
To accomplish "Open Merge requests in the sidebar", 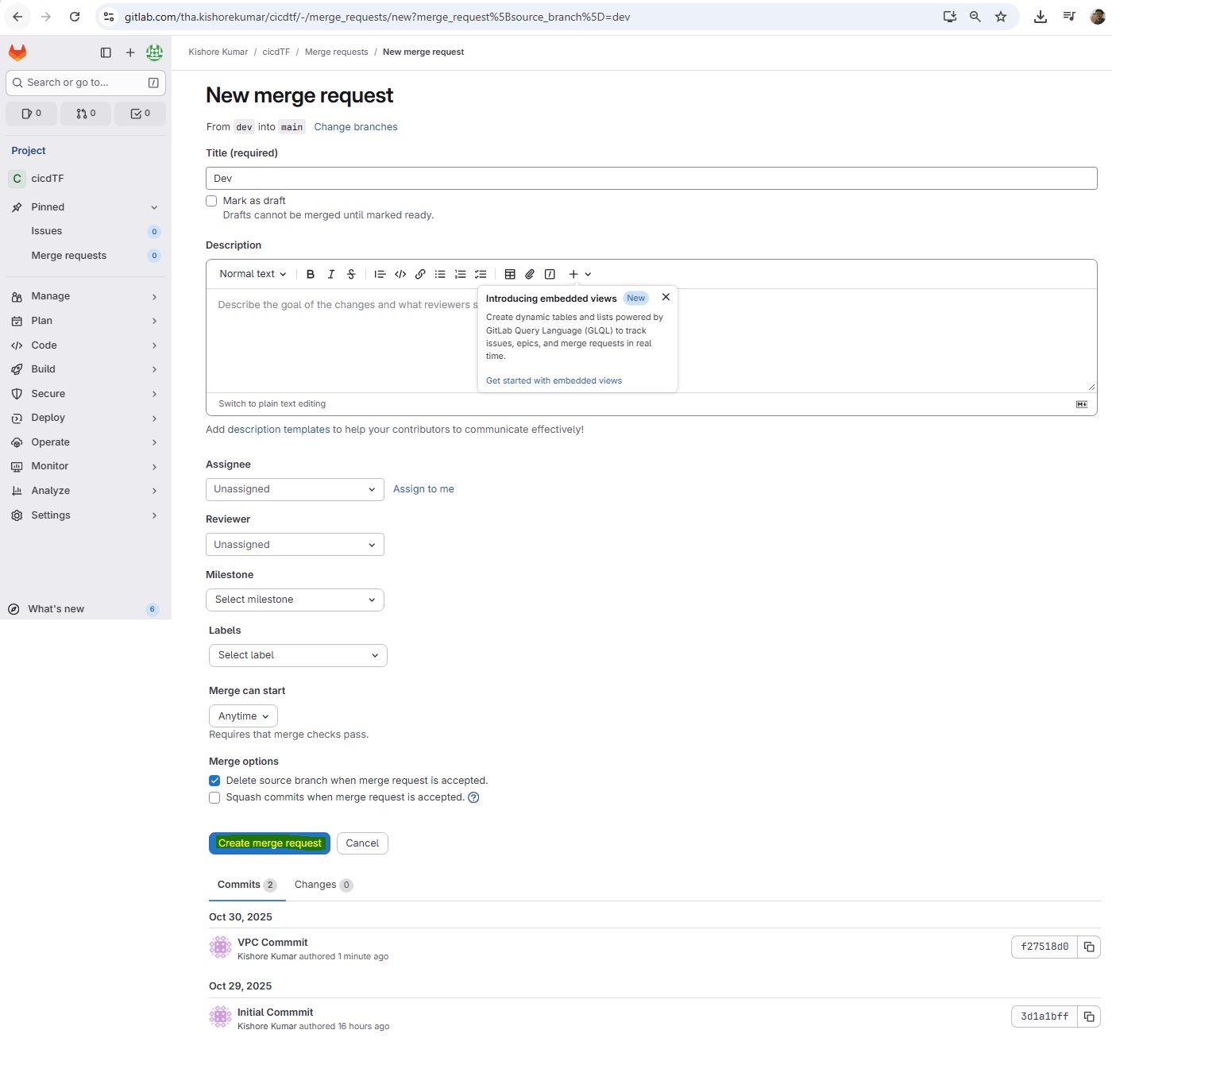I will pyautogui.click(x=68, y=256).
